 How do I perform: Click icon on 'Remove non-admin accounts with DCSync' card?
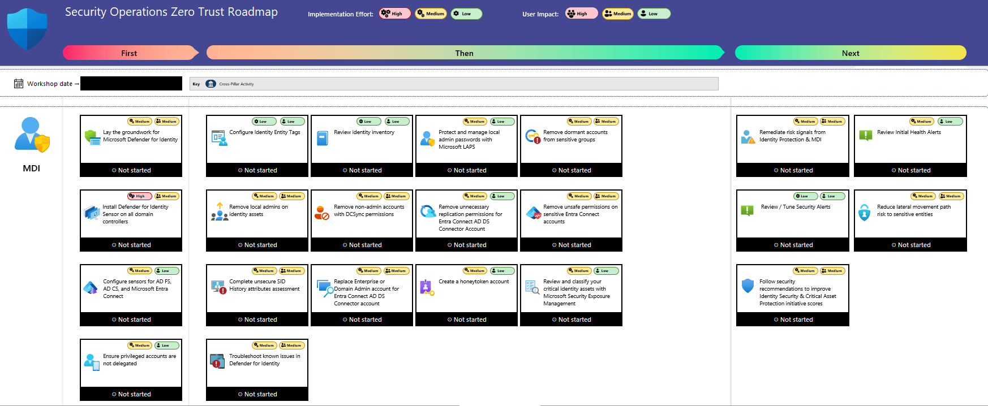click(322, 213)
